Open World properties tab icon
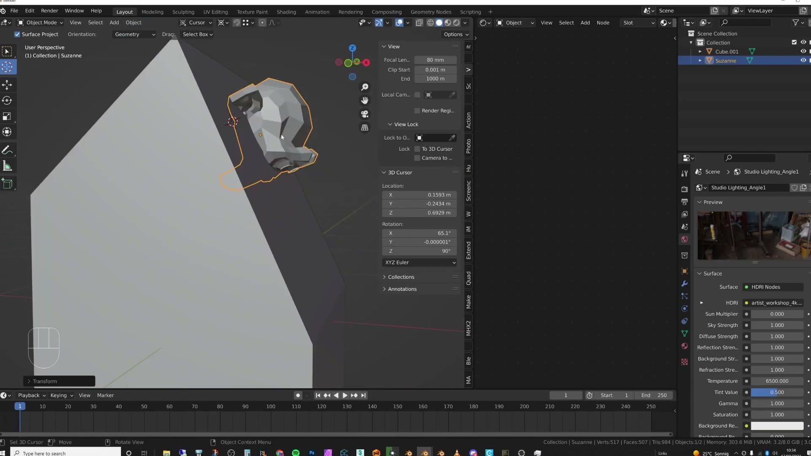811x456 pixels. 685,239
